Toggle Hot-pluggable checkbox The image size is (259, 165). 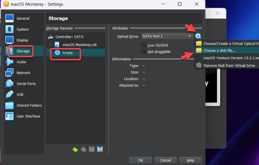144,52
